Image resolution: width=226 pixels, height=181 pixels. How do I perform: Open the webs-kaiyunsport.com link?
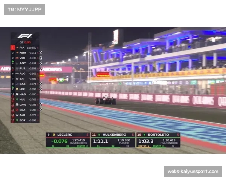[192, 172]
